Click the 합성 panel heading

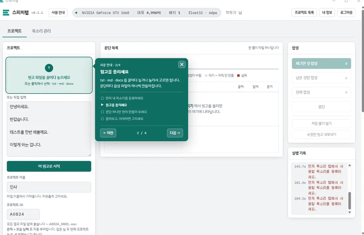(295, 48)
